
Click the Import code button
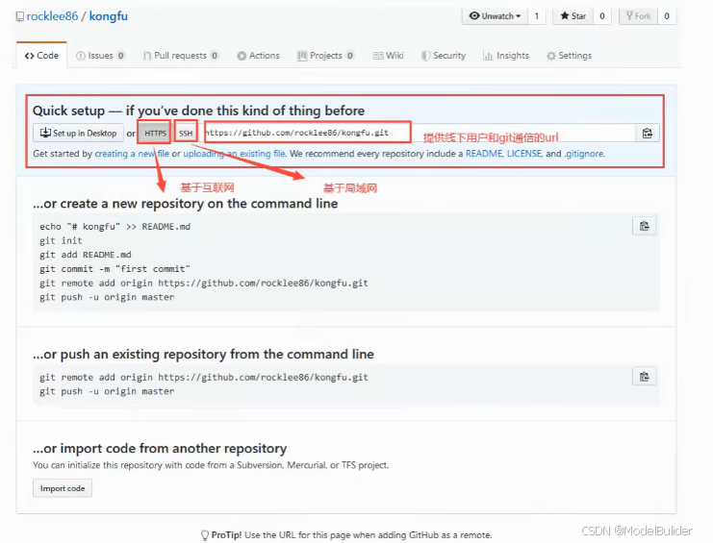pyautogui.click(x=63, y=488)
